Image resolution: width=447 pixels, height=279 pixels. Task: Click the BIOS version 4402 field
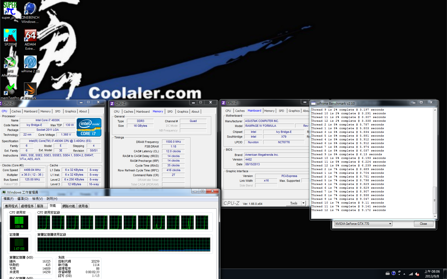click(x=277, y=160)
